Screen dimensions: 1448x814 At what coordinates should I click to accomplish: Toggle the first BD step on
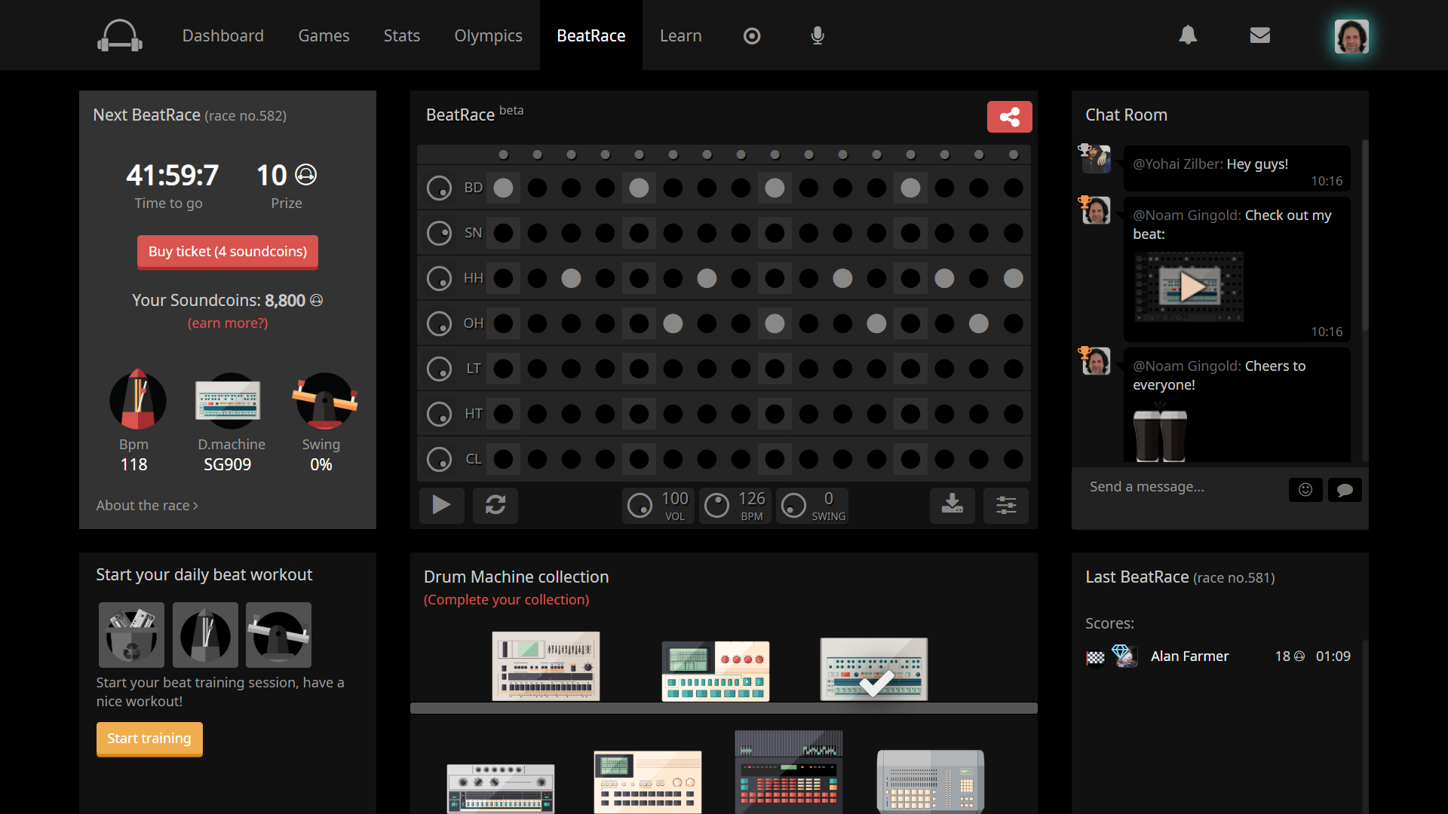503,188
